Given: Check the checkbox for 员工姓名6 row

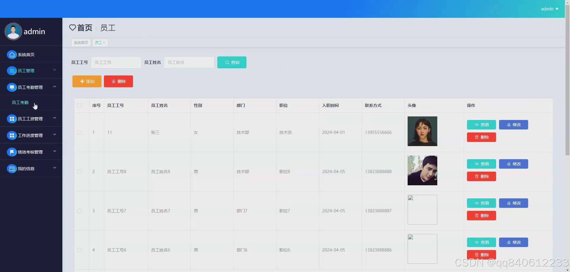Looking at the screenshot, I should click(80, 250).
